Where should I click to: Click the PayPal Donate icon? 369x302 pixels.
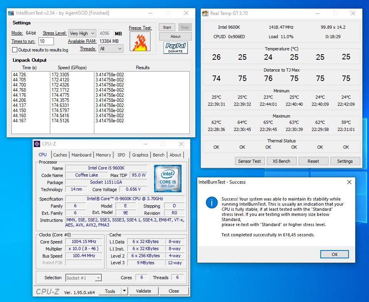pos(175,48)
